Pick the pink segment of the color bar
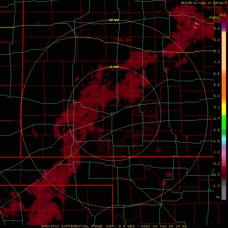228x228 pixels. tap(224, 154)
